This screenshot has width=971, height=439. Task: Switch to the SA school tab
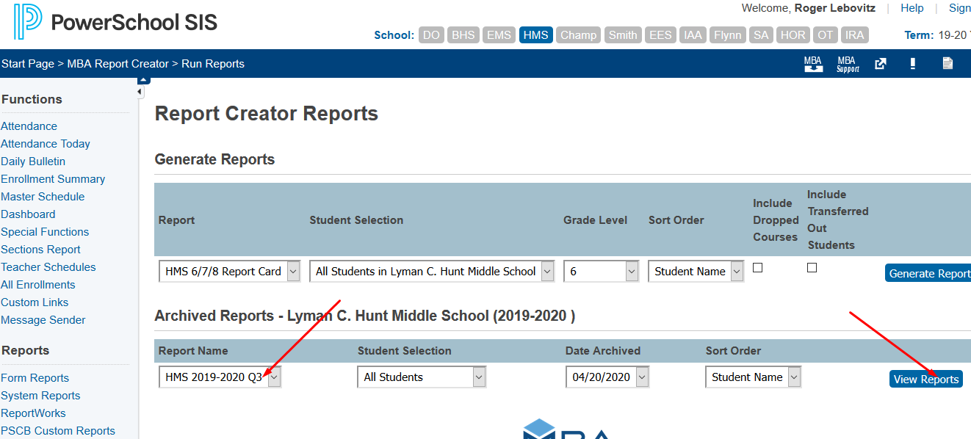(762, 35)
